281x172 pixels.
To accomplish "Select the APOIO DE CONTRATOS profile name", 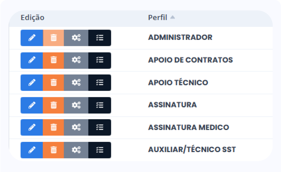I will (190, 60).
